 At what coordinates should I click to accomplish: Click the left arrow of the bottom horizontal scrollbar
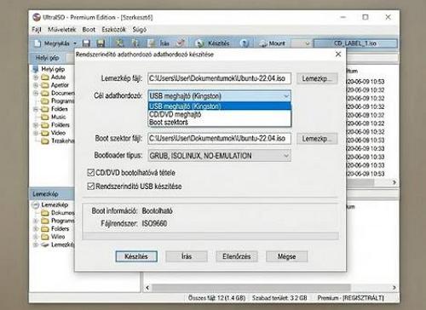click(147, 288)
